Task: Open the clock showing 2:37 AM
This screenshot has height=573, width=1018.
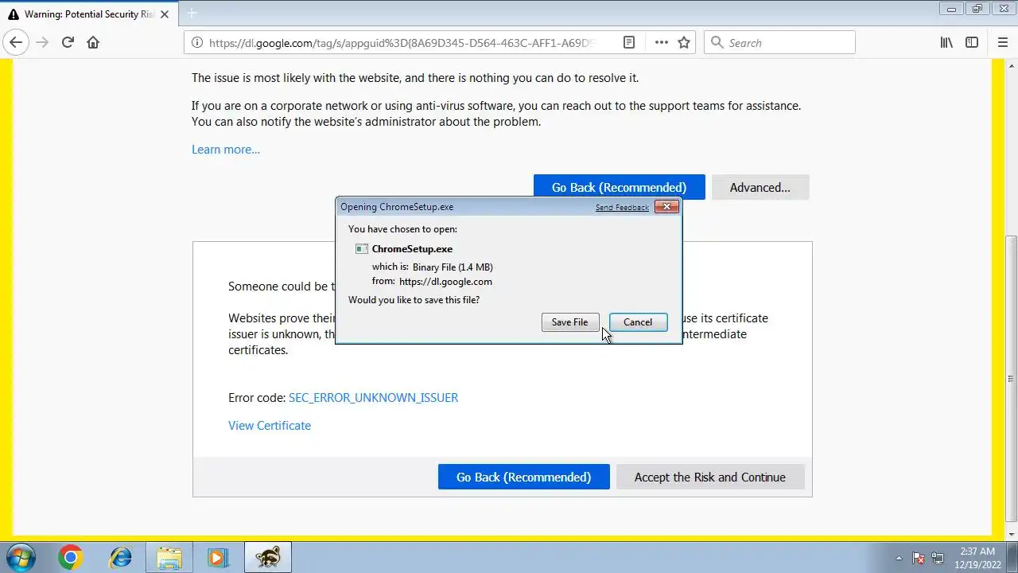Action: [977, 557]
